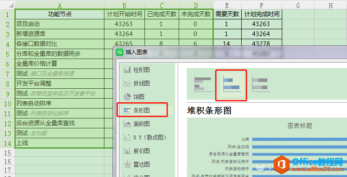Choose the clustered bar chart subtype icon
The image size is (347, 177).
[x=203, y=83]
